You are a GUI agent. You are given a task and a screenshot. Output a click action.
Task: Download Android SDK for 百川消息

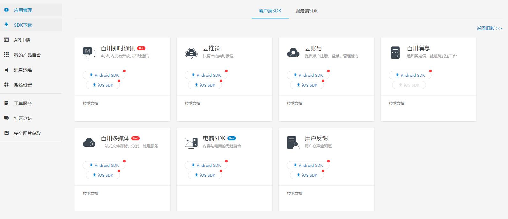[410, 75]
